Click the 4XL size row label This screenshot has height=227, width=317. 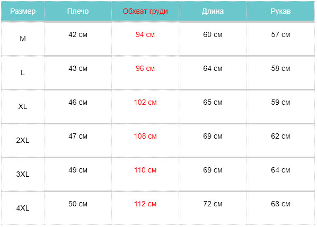point(23,208)
